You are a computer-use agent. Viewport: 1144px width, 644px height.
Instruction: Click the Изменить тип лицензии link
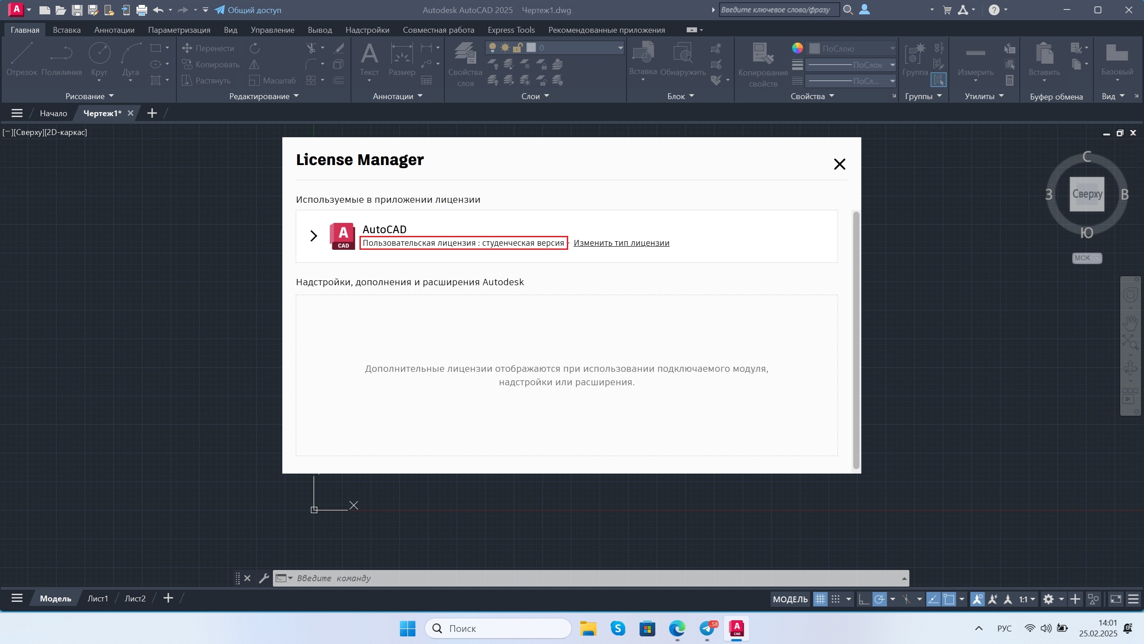[x=621, y=243]
